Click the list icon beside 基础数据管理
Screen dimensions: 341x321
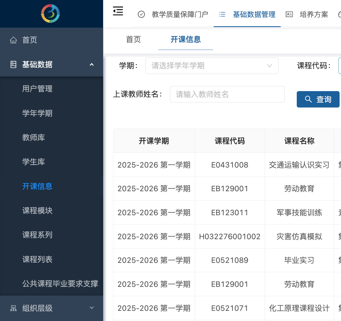tap(222, 14)
